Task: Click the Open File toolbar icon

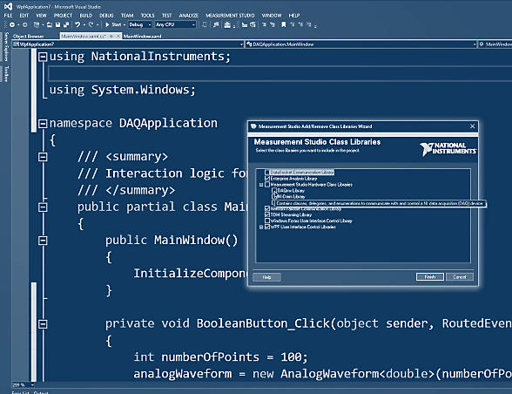Action: coord(50,24)
